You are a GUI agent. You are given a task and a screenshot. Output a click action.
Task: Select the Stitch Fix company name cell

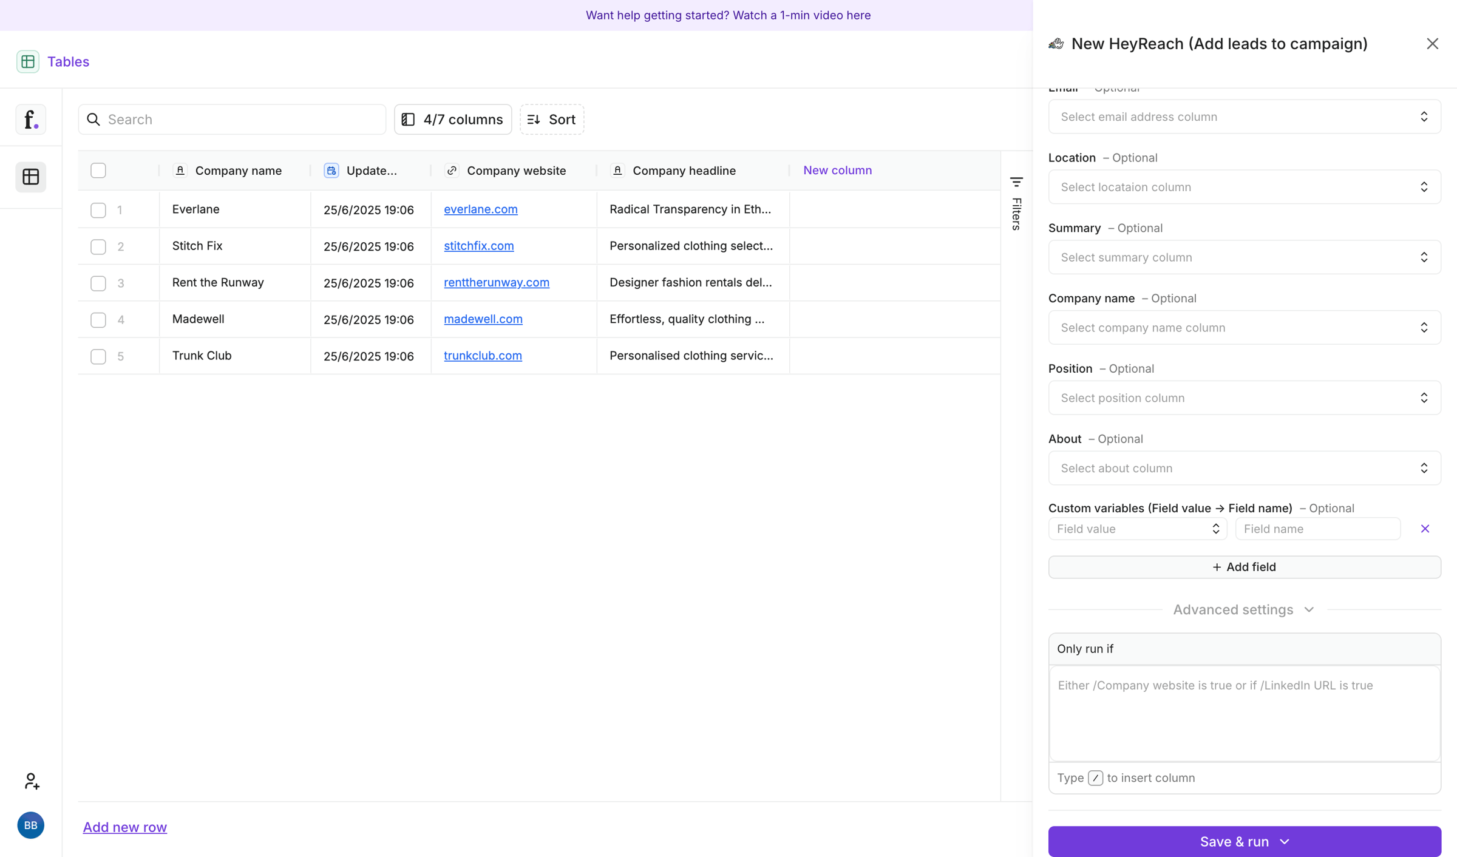click(235, 246)
